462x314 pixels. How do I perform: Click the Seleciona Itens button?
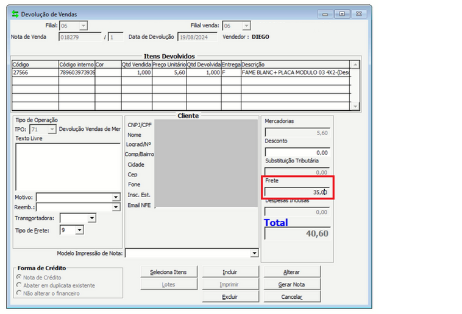pyautogui.click(x=169, y=272)
